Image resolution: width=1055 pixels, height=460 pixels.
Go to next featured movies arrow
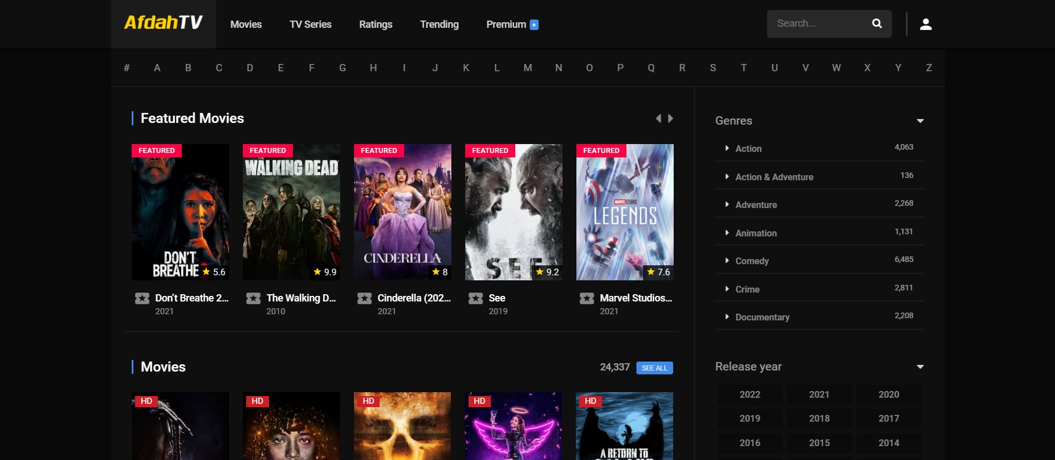click(670, 118)
